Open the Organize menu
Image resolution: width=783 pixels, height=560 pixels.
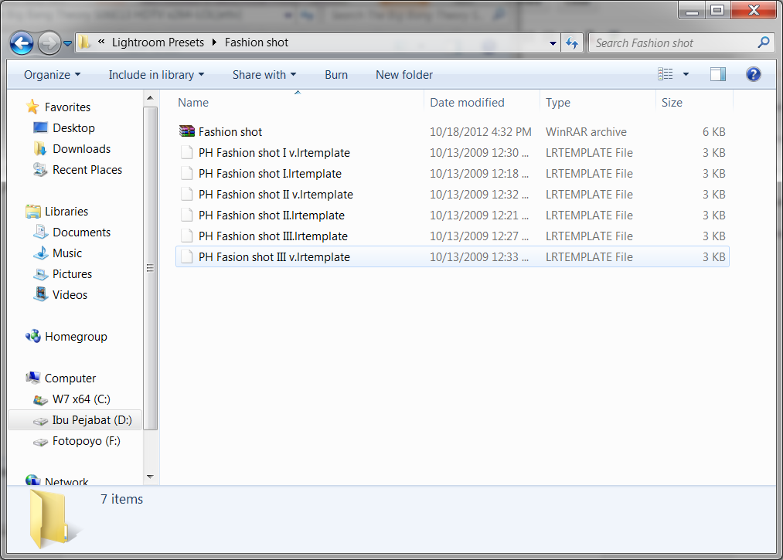tap(52, 75)
